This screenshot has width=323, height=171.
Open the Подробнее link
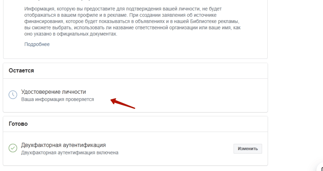point(37,44)
